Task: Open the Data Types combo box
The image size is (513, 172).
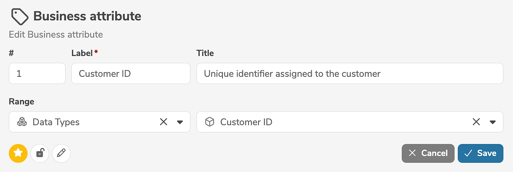Action: pos(92,122)
